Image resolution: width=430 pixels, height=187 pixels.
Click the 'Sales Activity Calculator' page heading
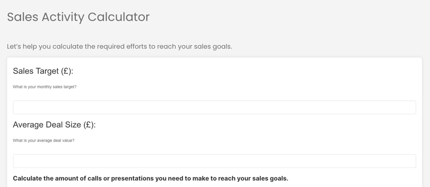tap(78, 17)
